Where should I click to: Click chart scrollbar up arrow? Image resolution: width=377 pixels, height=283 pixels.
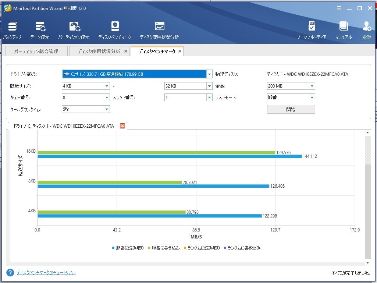point(368,132)
